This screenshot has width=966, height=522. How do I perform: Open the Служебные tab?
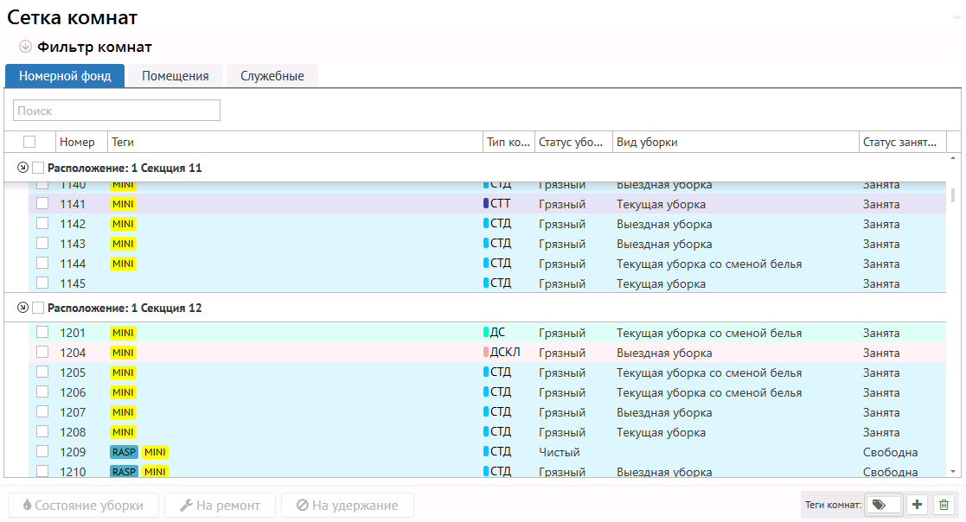272,76
